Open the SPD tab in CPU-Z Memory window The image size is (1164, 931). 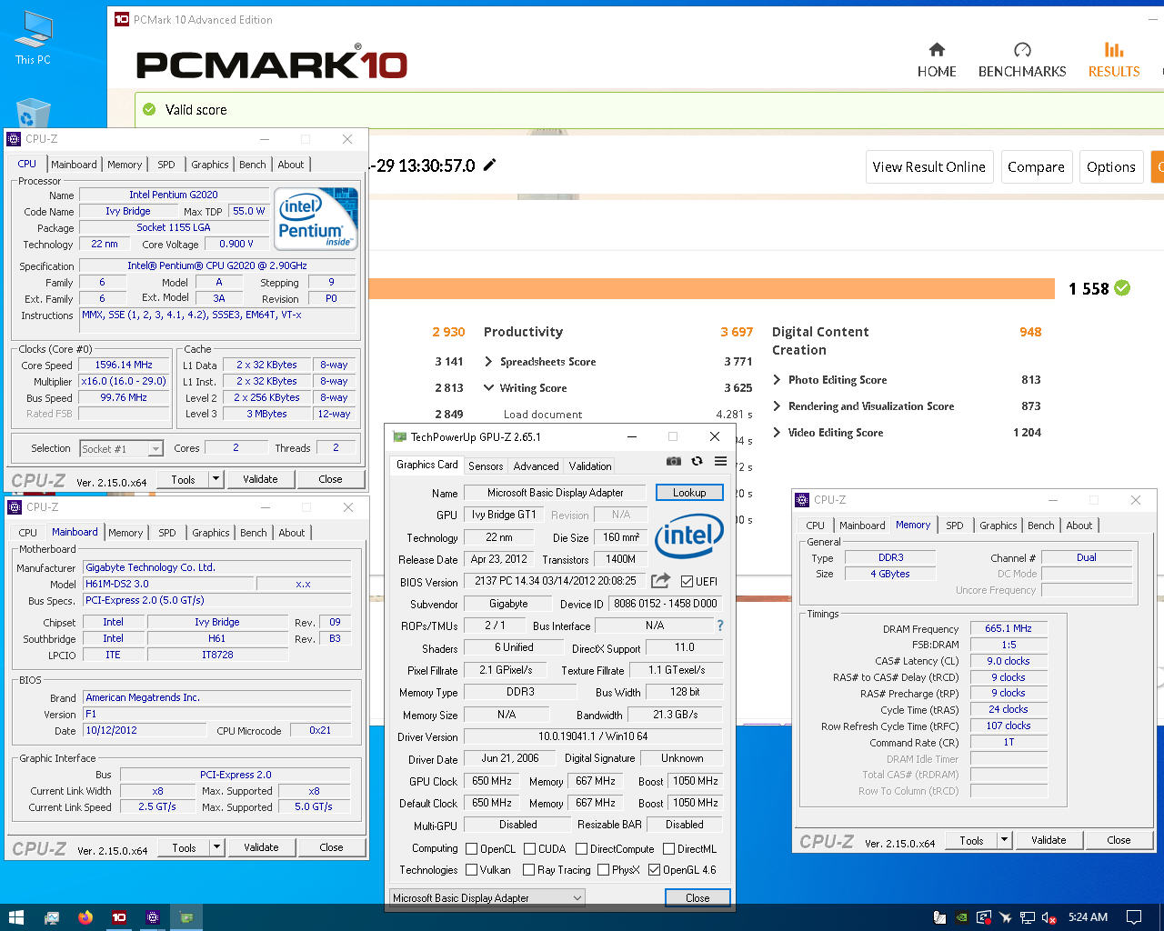pyautogui.click(x=954, y=525)
